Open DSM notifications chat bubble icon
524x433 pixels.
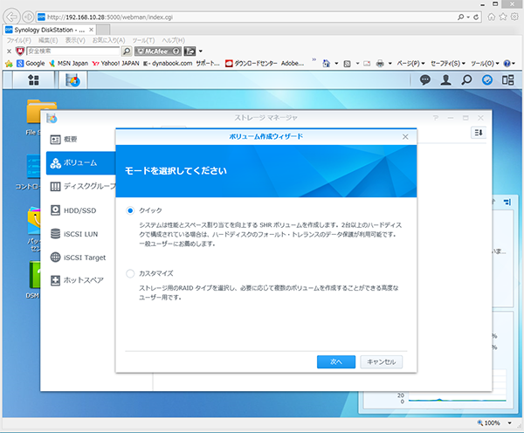[x=424, y=80]
